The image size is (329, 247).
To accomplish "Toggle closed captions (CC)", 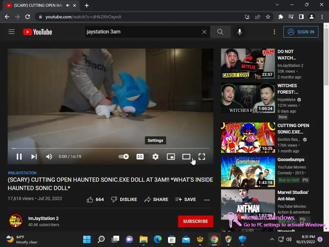I will (x=140, y=157).
